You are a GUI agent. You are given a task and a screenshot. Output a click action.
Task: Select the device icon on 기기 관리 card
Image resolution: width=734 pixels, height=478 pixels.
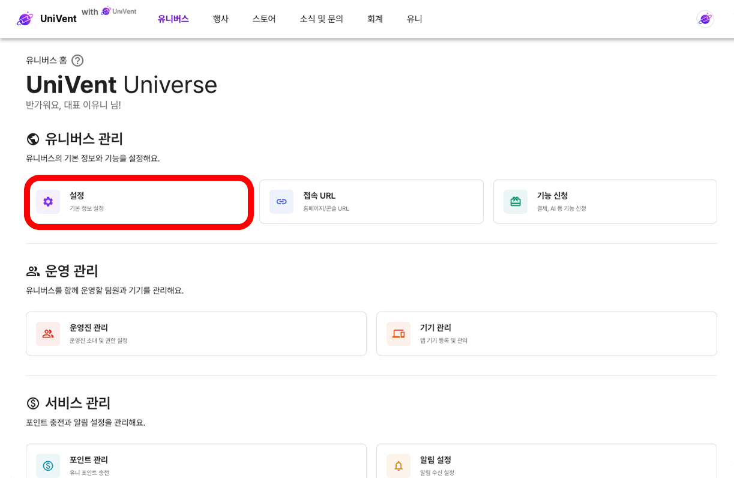[398, 334]
